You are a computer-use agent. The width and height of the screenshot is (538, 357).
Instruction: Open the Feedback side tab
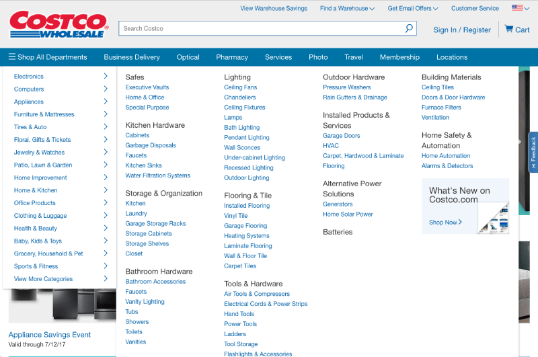533,152
